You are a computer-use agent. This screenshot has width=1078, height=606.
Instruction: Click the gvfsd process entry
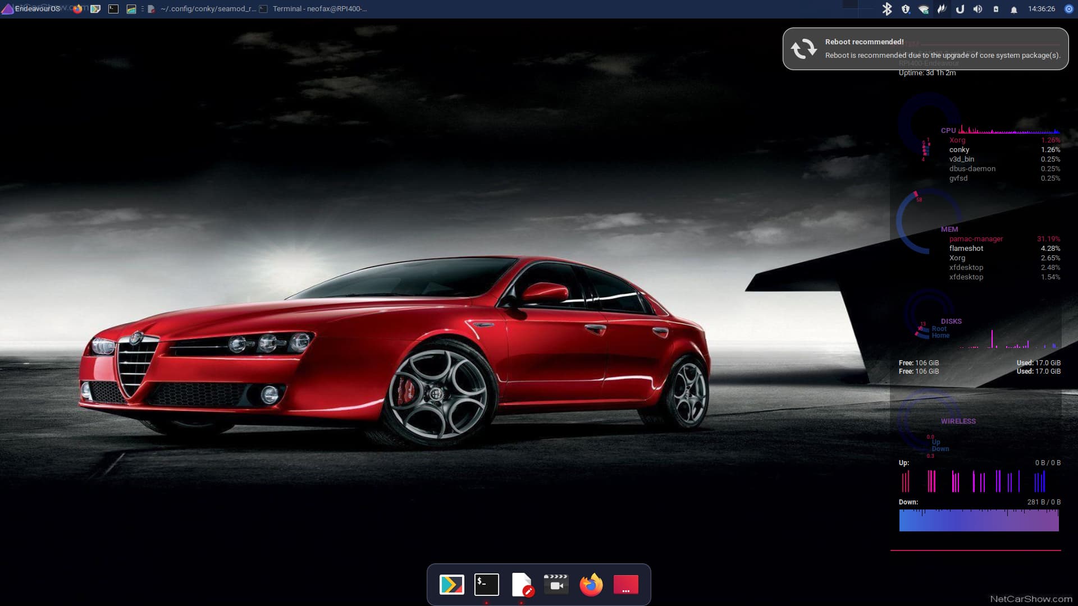(x=958, y=178)
